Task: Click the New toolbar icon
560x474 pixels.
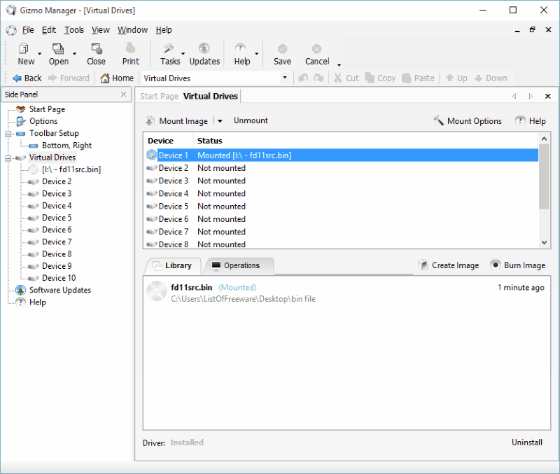Action: pos(24,48)
